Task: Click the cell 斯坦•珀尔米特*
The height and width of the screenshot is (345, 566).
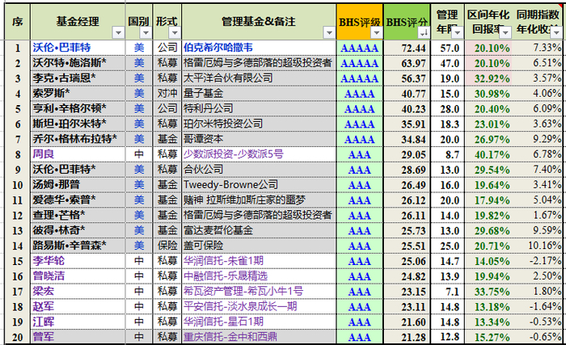Action: [78, 124]
